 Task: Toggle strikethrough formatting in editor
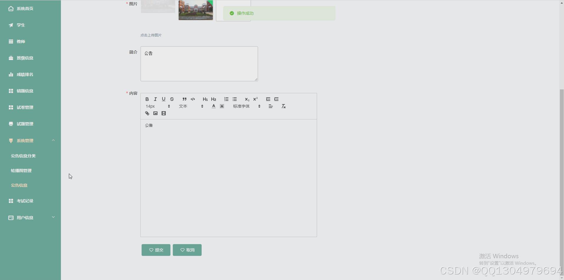[172, 99]
